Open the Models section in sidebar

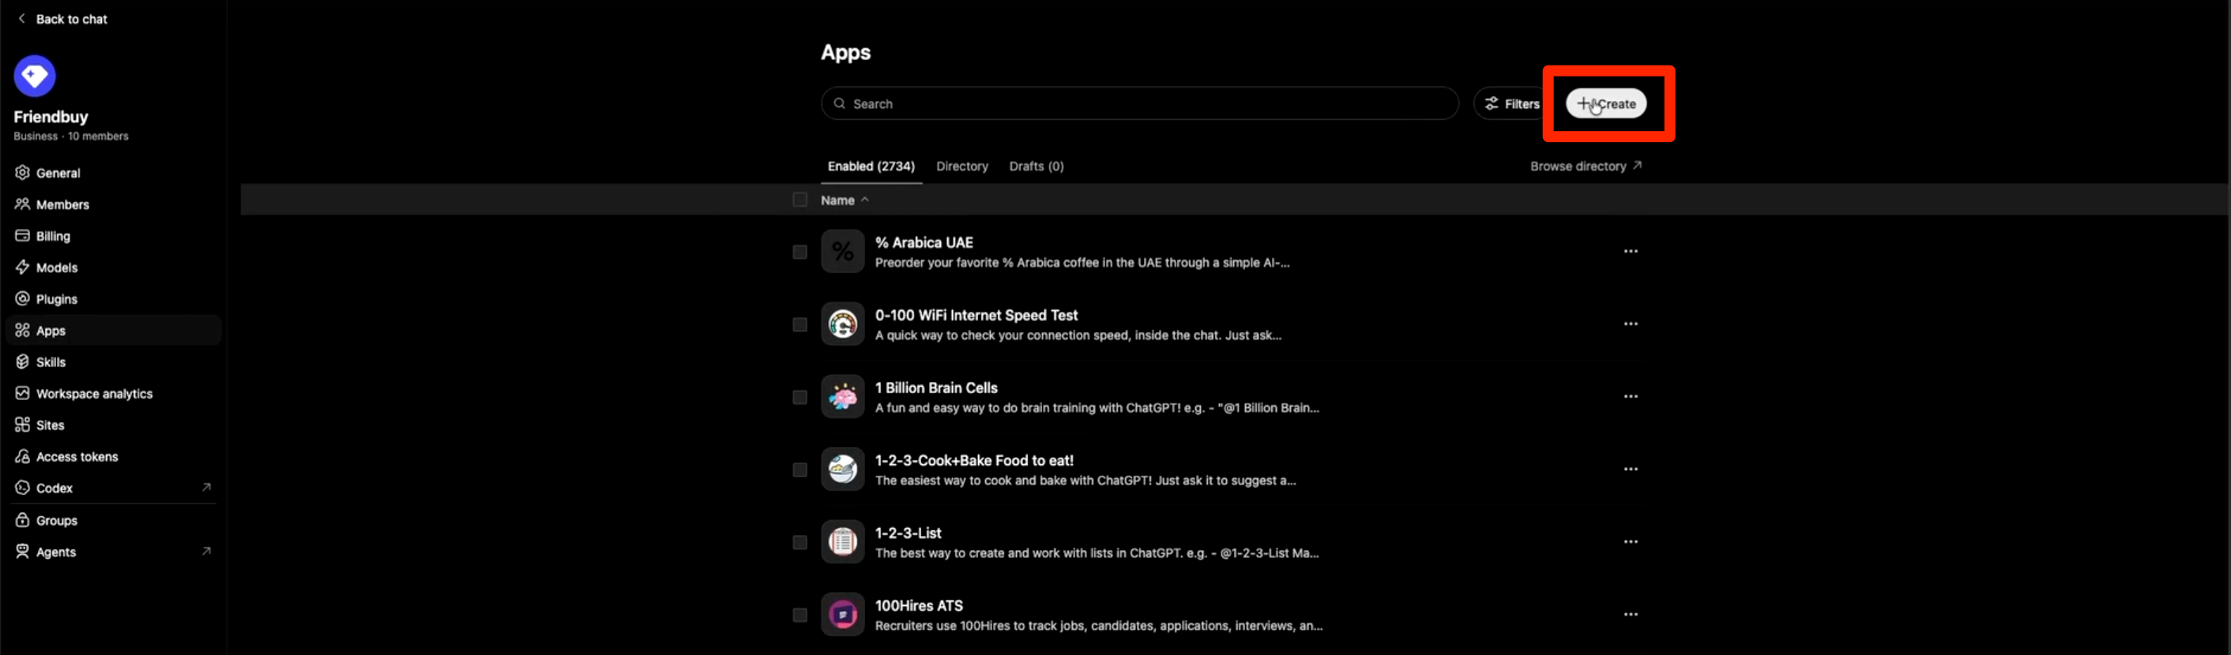(x=114, y=268)
